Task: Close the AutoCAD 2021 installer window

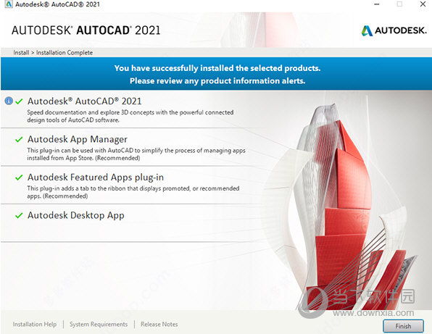Action: tap(423, 4)
